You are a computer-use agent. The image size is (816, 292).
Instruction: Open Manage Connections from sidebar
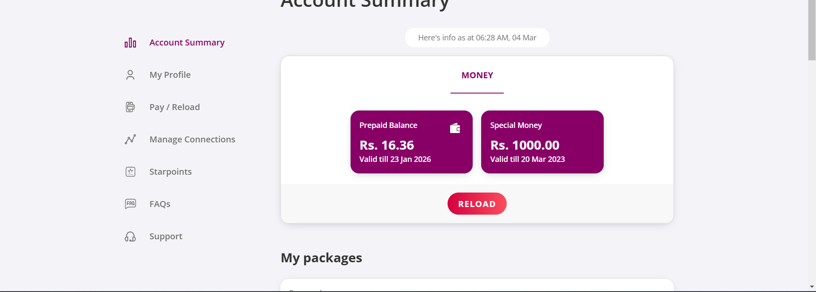(192, 139)
